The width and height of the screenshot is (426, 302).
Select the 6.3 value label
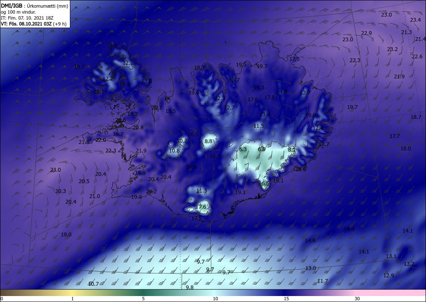pyautogui.click(x=243, y=150)
